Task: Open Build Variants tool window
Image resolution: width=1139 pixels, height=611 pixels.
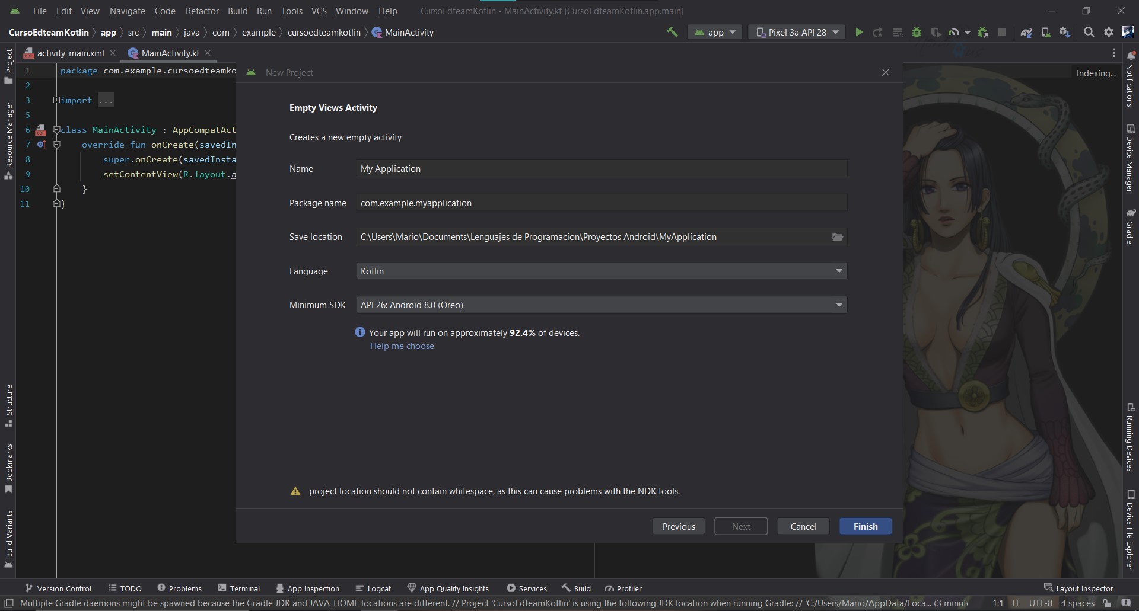Action: click(x=9, y=539)
